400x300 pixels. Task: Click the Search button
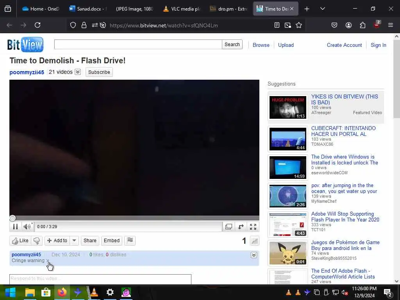click(x=232, y=45)
